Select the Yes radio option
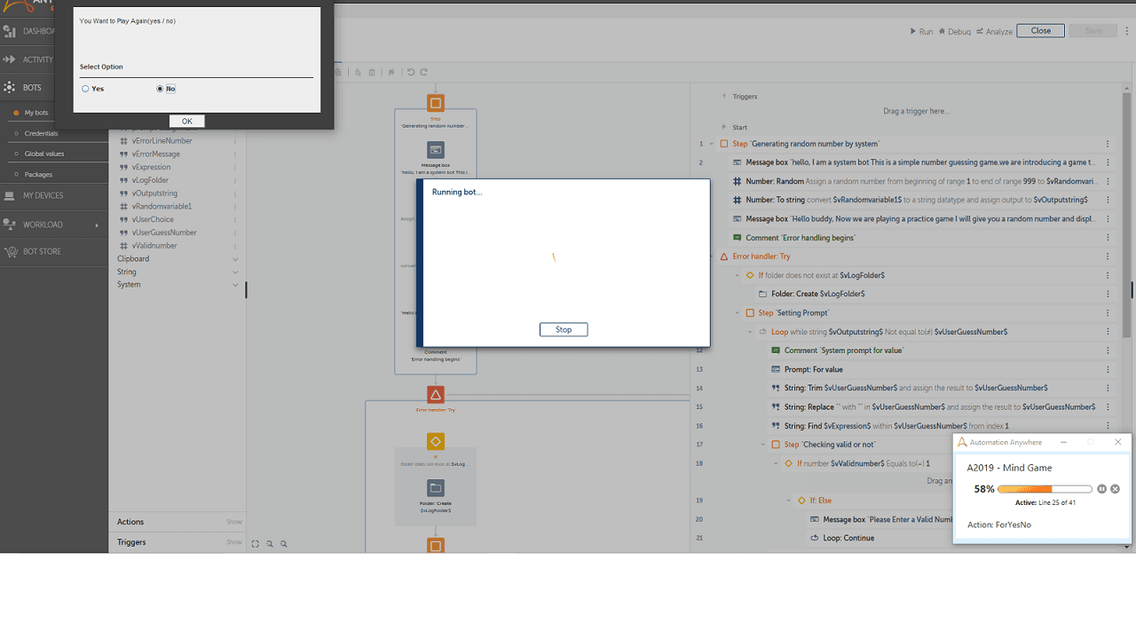This screenshot has height=639, width=1136. (x=85, y=89)
